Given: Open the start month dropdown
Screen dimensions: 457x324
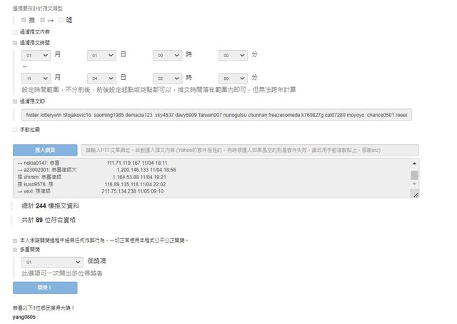Looking at the screenshot, I should click(x=35, y=55).
